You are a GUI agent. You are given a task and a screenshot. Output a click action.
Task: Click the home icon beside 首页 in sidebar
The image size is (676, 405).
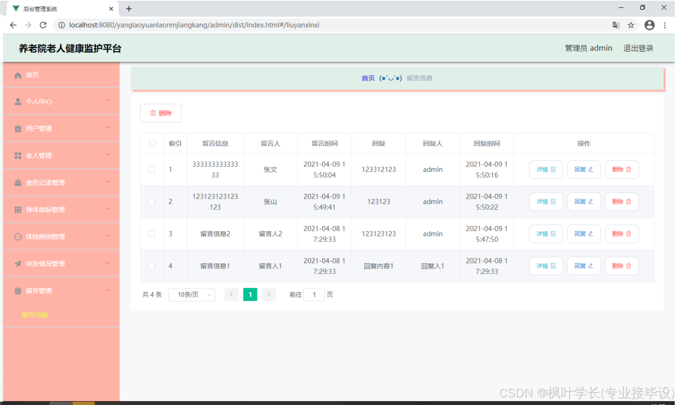18,75
